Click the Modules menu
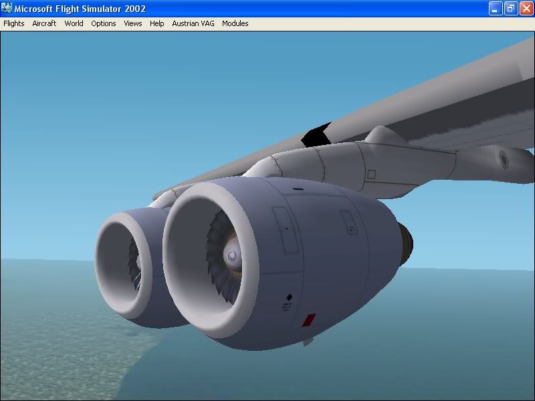 coord(235,23)
